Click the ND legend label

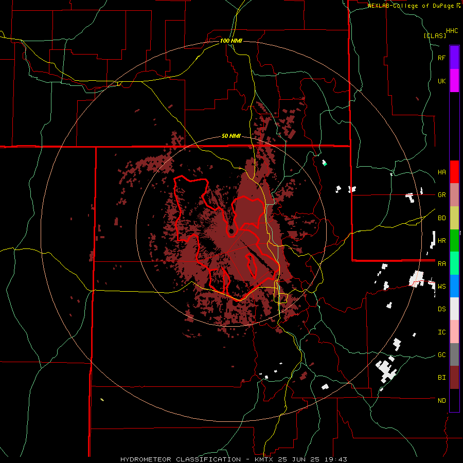point(441,401)
